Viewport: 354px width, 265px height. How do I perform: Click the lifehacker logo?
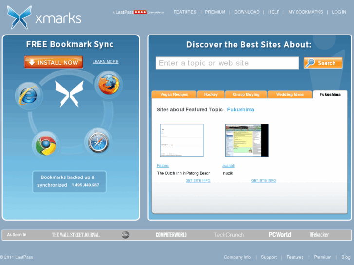319,235
